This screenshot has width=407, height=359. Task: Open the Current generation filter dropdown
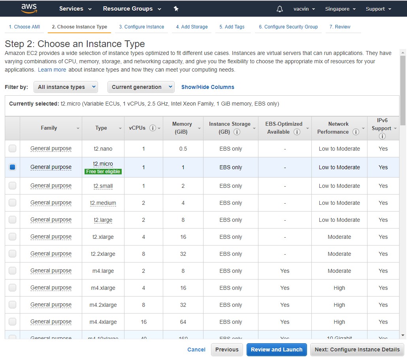tap(141, 86)
